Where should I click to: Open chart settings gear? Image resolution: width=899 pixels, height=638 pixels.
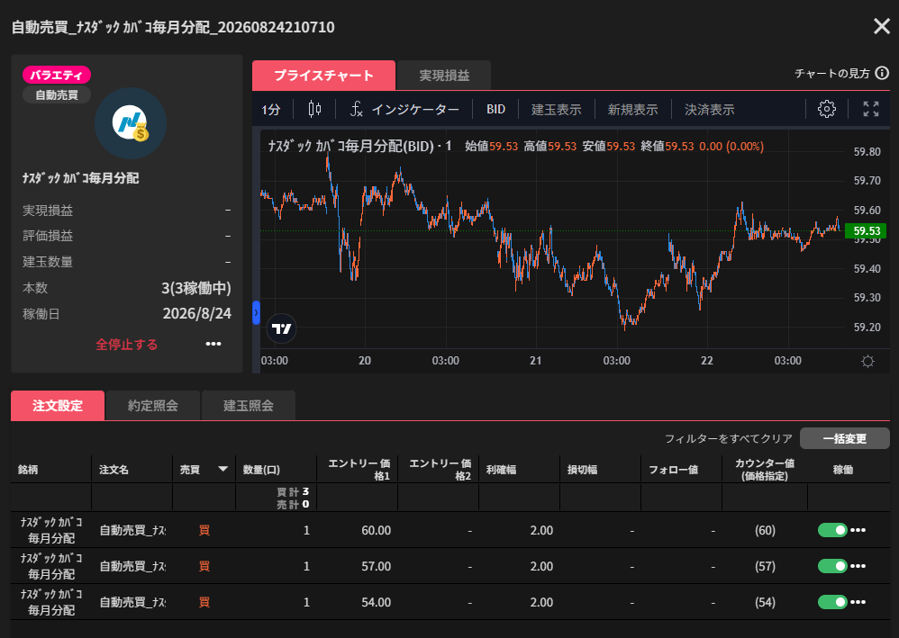[x=826, y=109]
